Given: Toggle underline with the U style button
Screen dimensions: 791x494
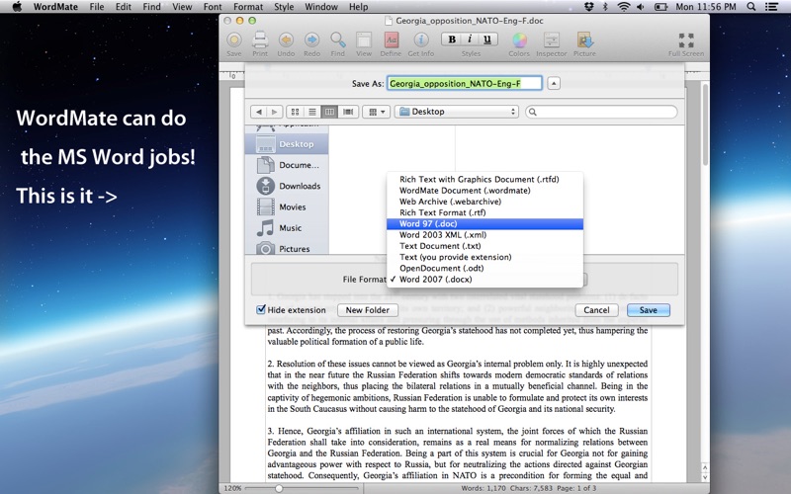Looking at the screenshot, I should coord(487,40).
